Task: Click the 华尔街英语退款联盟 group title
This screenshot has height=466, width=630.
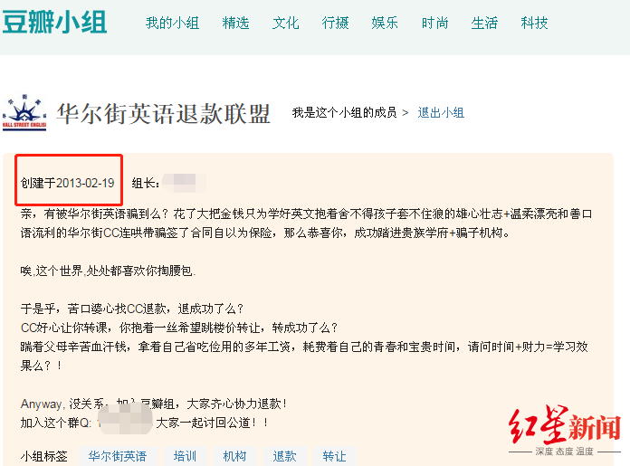Action: click(x=163, y=114)
